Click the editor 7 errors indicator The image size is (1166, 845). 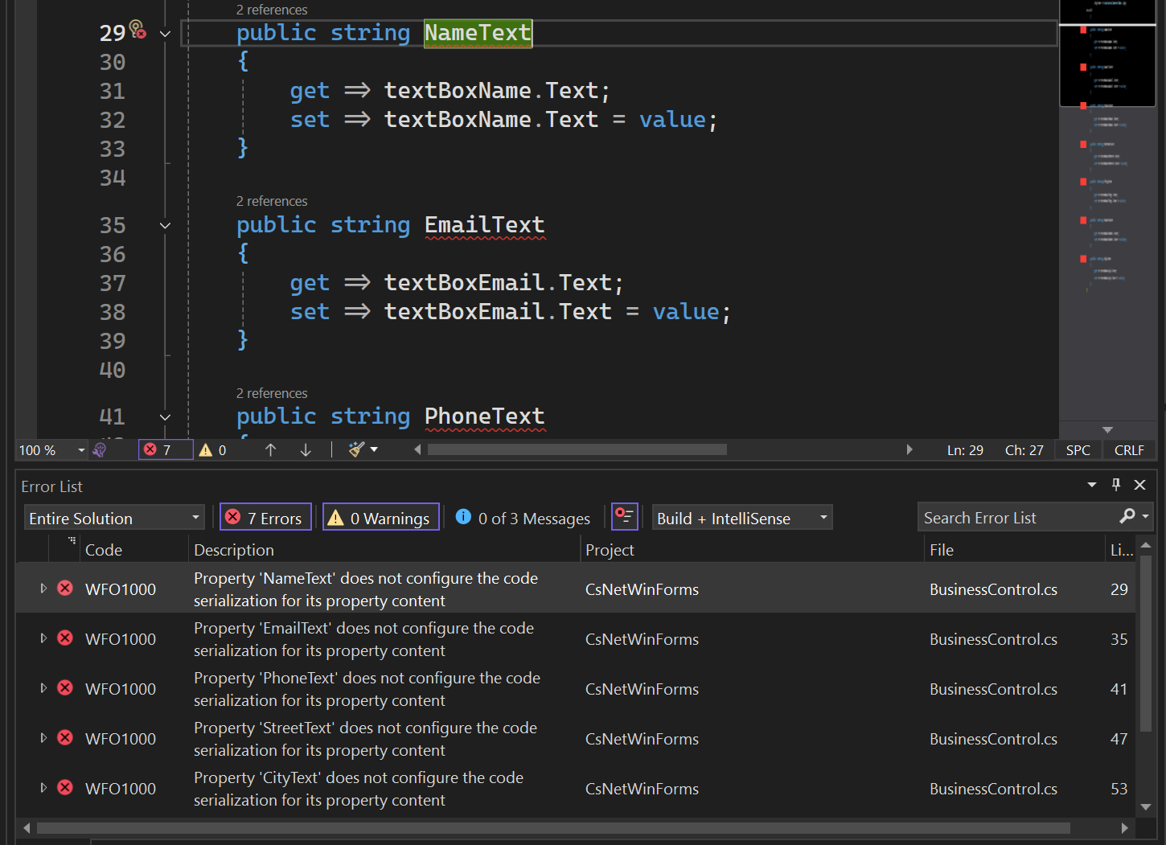coord(166,450)
